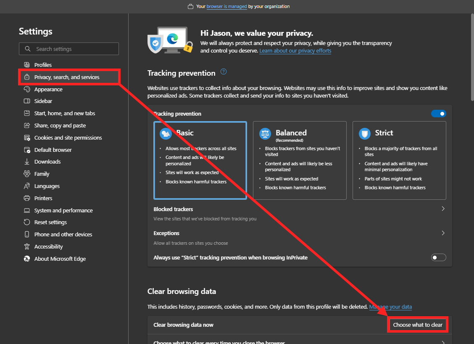Image resolution: width=474 pixels, height=344 pixels.
Task: Click the help icon beside Tracking prevention
Action: click(x=223, y=71)
